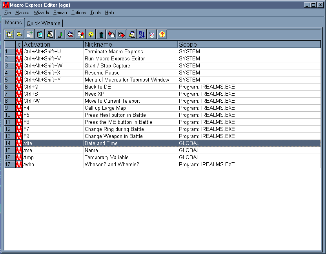Click the yellow question mark help icon
326x254 pixels.
tap(162, 34)
